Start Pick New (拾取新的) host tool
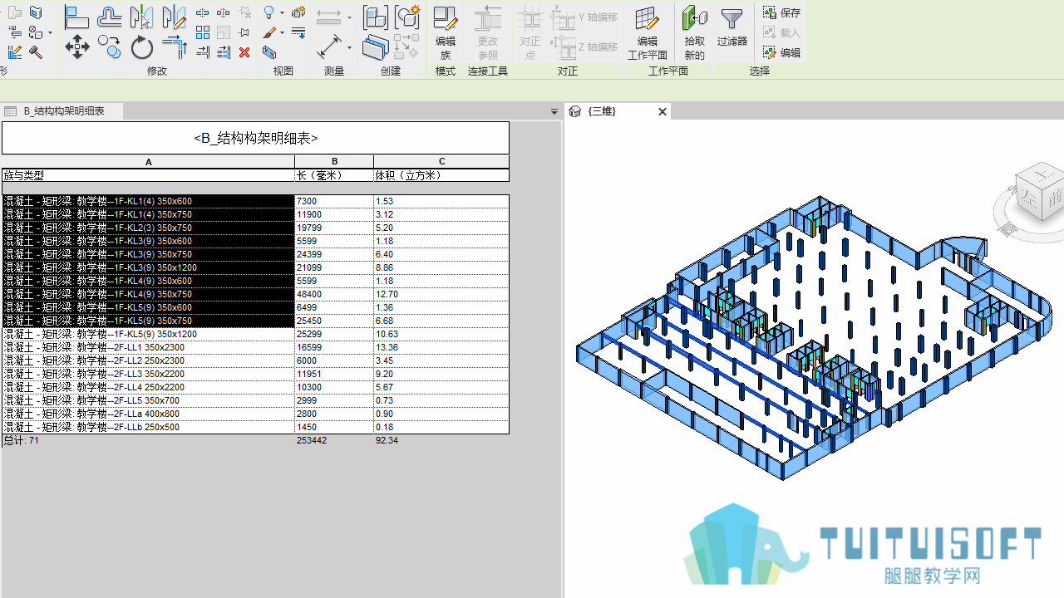This screenshot has height=598, width=1064. point(695,33)
